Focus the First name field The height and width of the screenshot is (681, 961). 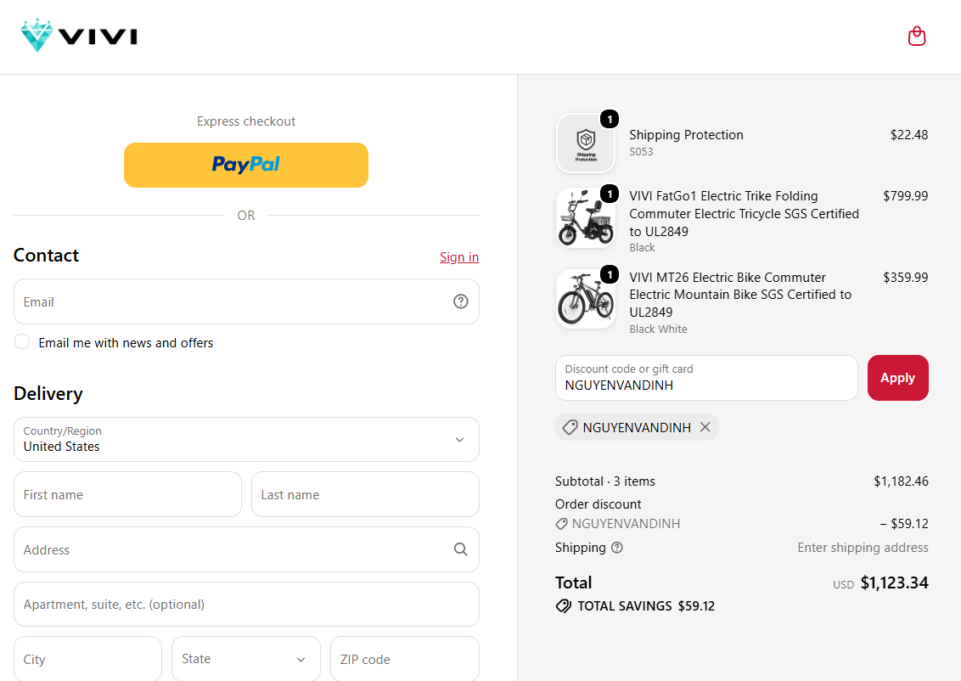(127, 494)
